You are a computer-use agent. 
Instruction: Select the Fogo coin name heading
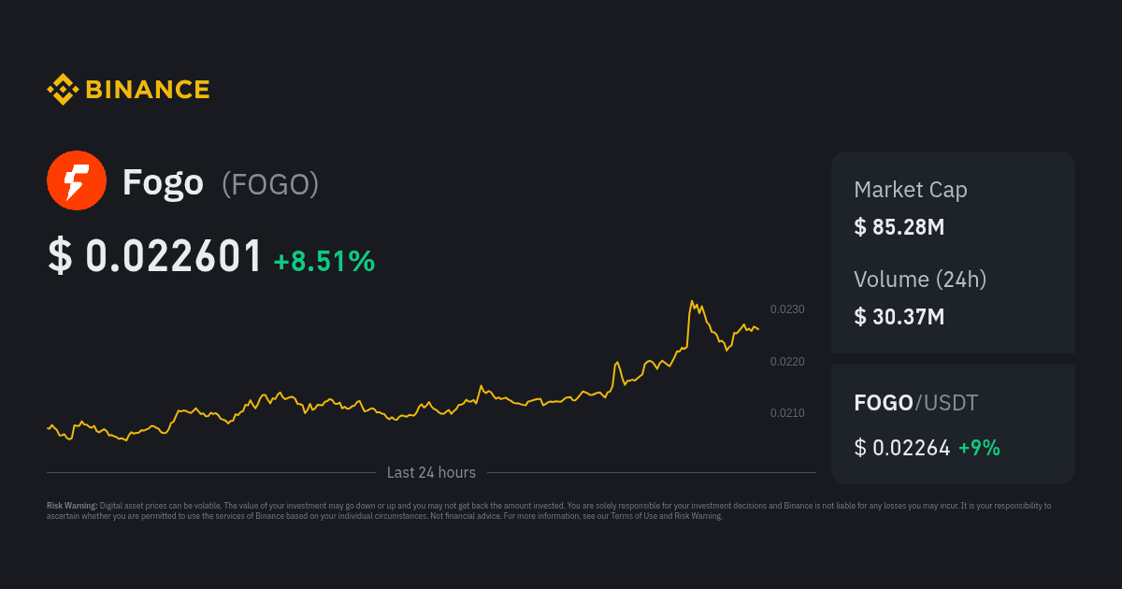tap(163, 182)
